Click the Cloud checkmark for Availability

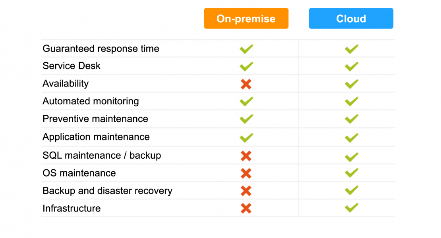pos(352,84)
